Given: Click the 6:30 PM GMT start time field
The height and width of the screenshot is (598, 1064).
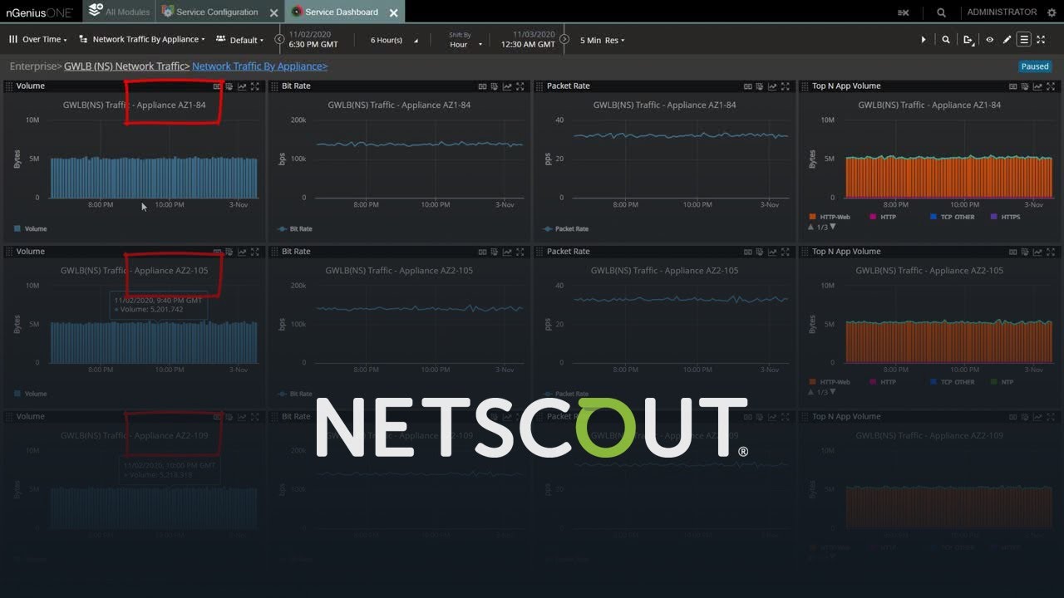Looking at the screenshot, I should pos(313,40).
